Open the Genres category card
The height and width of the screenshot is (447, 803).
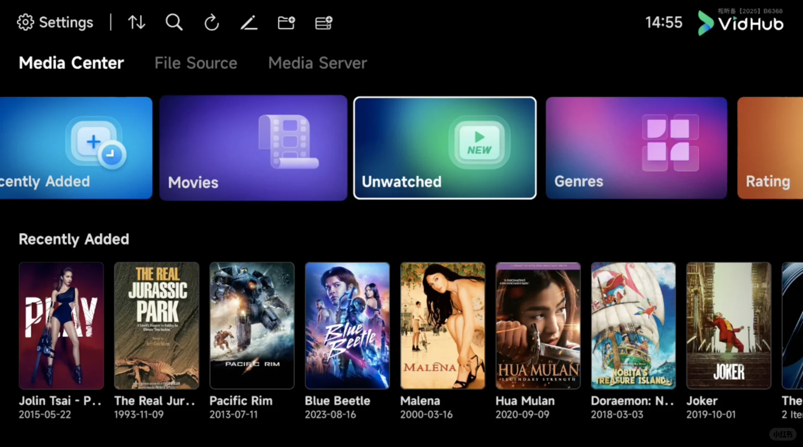tap(636, 148)
